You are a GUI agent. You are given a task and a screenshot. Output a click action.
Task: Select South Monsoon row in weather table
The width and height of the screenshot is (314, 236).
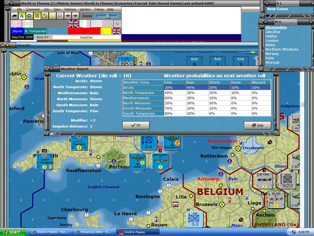pos(197,108)
